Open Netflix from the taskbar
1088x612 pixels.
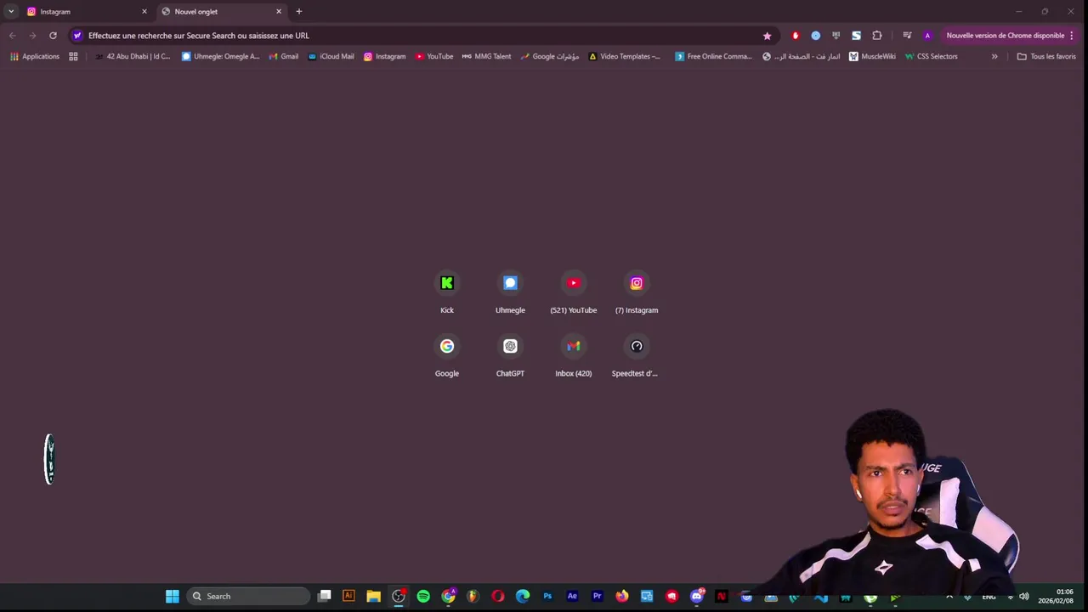[x=722, y=596]
